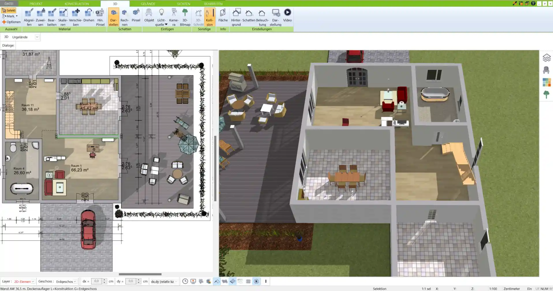Toggle Kollision mode
553x291 pixels.
click(210, 17)
